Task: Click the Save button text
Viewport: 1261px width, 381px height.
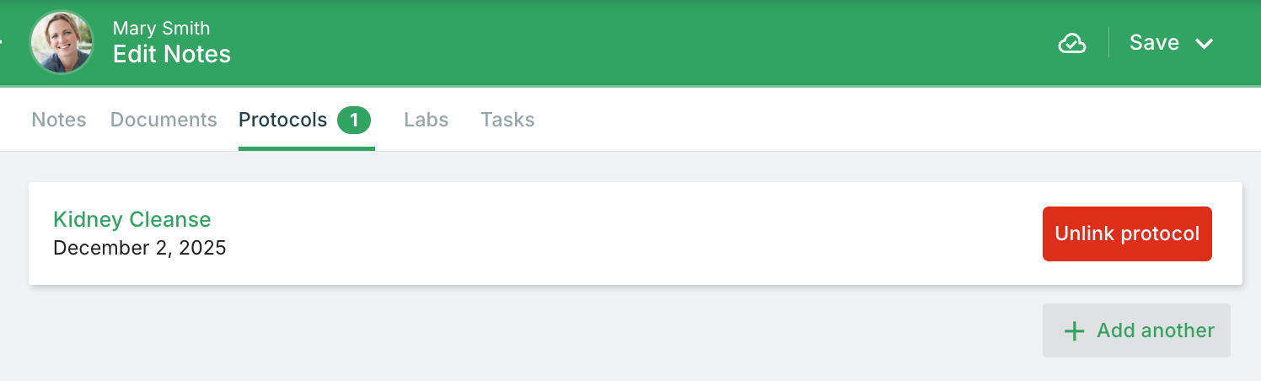Action: click(x=1154, y=42)
